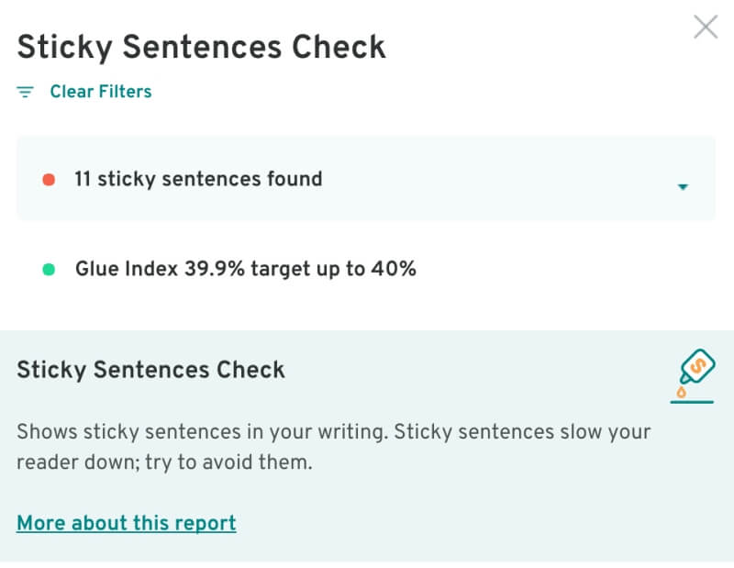Click the red dot beside sticky sentences
Screen dimensions: 734x568
[x=49, y=179]
